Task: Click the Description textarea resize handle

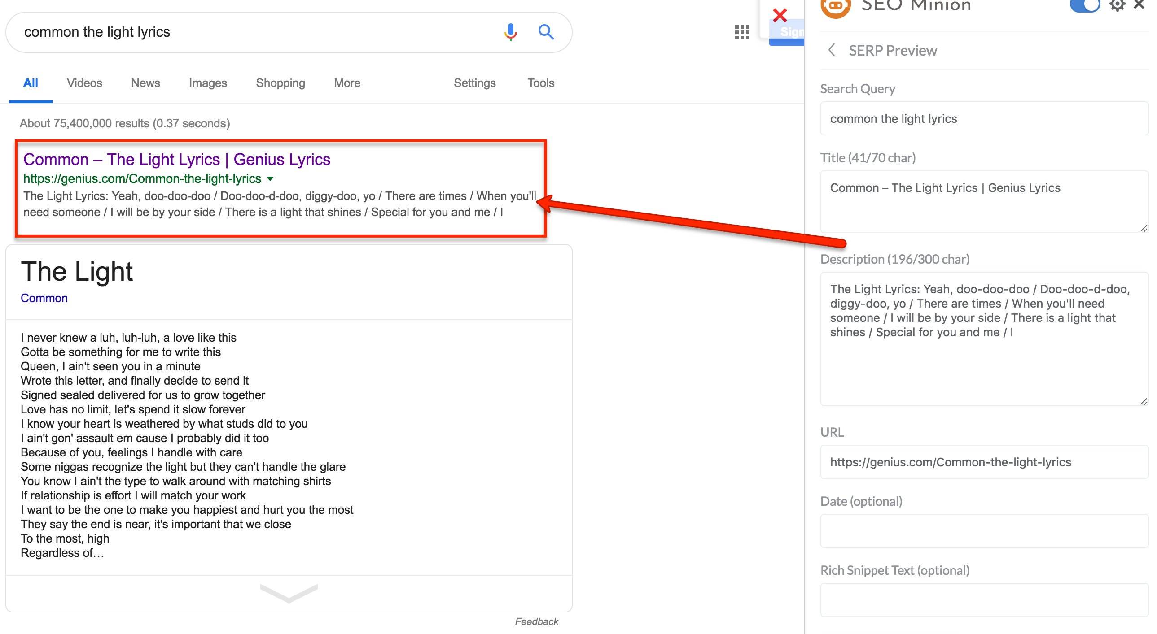Action: pos(1144,402)
